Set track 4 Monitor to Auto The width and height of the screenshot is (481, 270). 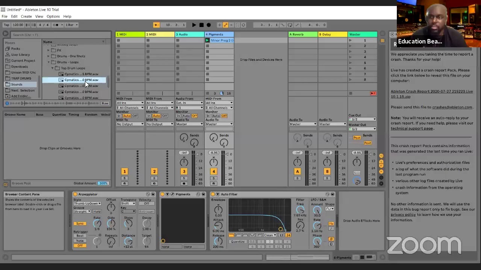pyautogui.click(x=216, y=116)
